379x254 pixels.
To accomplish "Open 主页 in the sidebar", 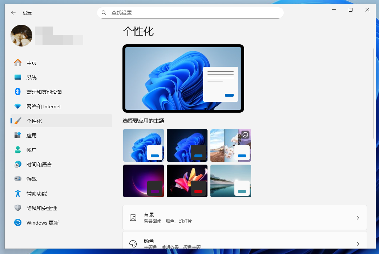I will [x=61, y=63].
